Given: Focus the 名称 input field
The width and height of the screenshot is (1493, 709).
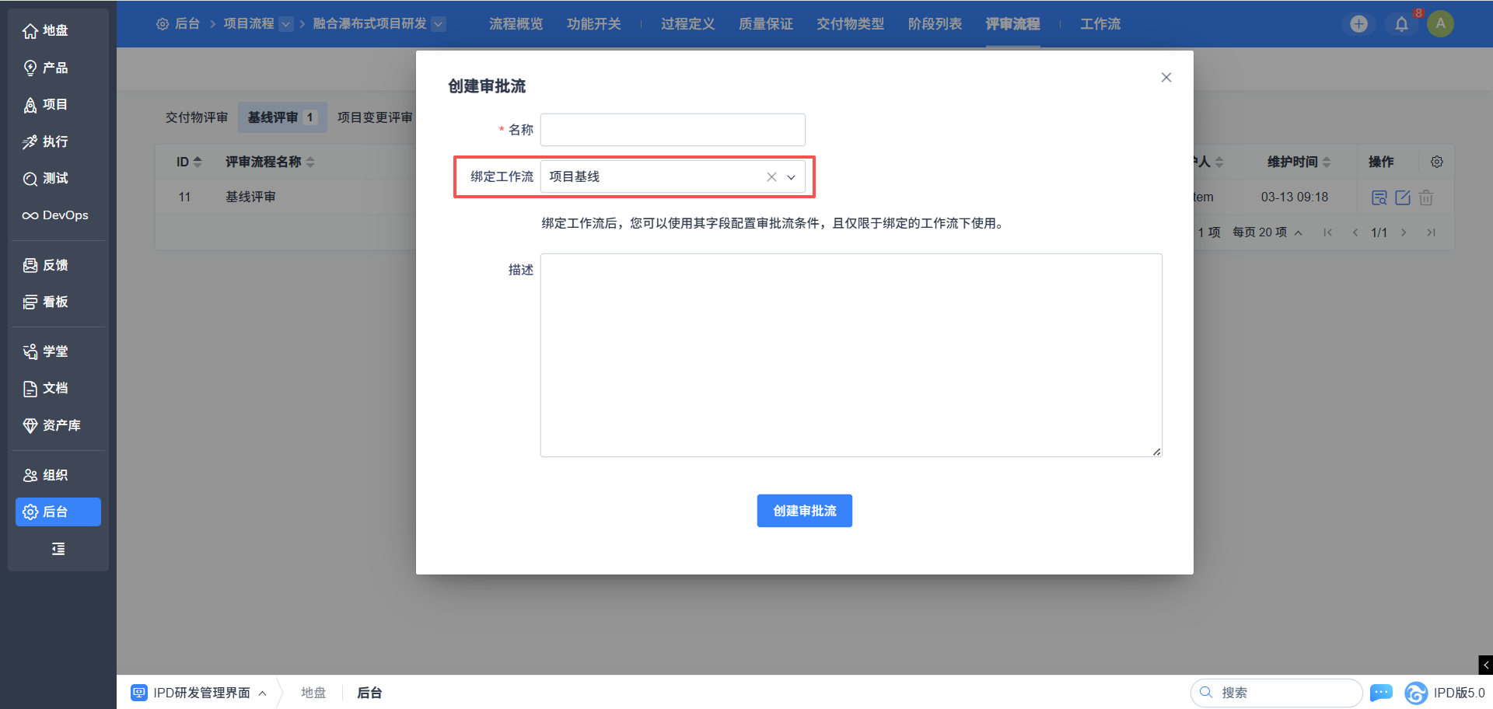Looking at the screenshot, I should (x=673, y=130).
